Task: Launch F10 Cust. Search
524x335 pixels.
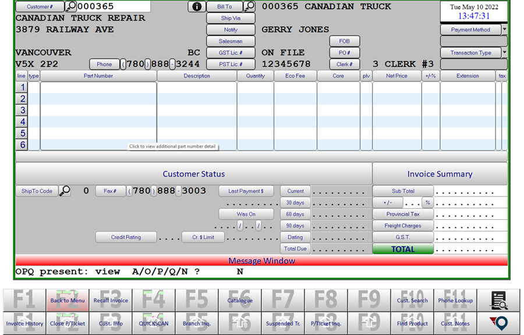Action: click(x=412, y=300)
